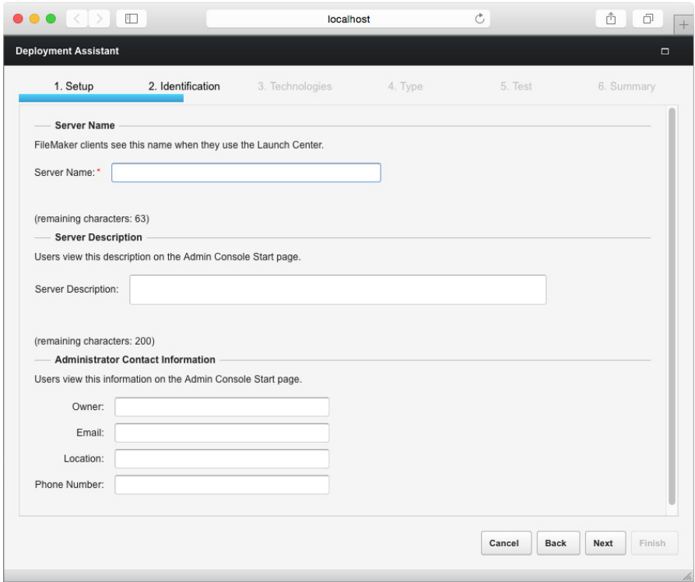Click the Safari forward arrow icon

click(101, 19)
